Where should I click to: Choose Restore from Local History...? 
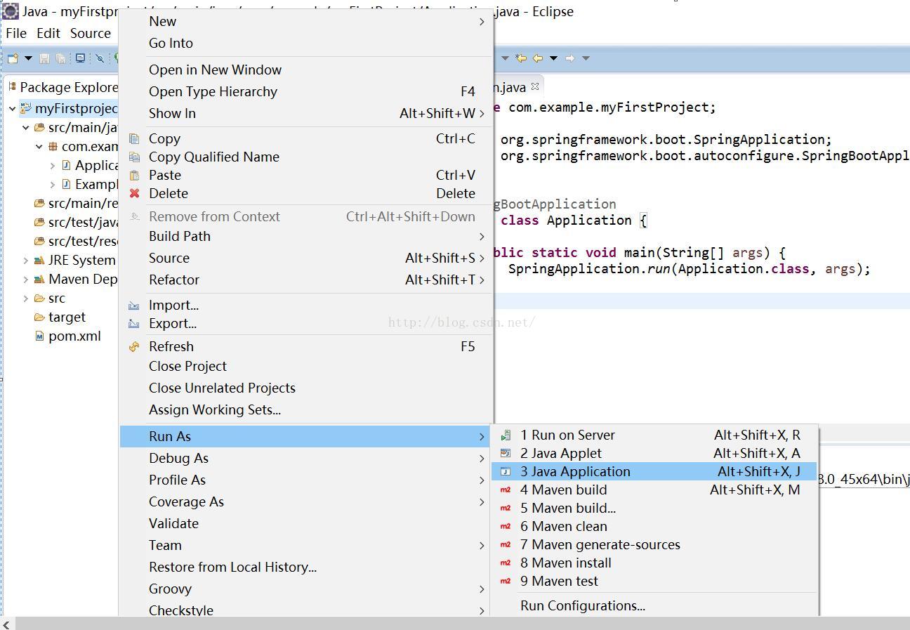click(x=306, y=567)
